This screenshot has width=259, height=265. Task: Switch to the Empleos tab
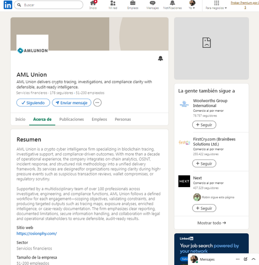(99, 119)
